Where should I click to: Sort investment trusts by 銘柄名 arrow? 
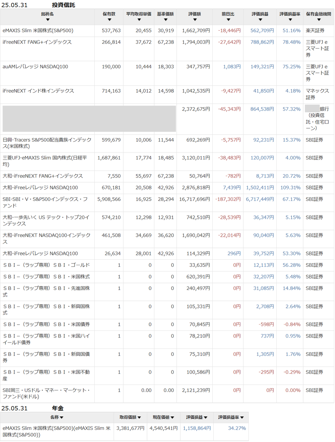[47, 20]
